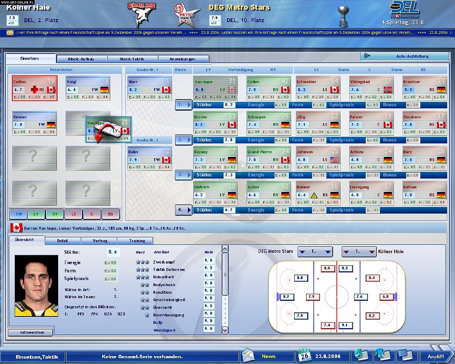
Task: Enable the LV reservist filter
Action: click(36, 214)
